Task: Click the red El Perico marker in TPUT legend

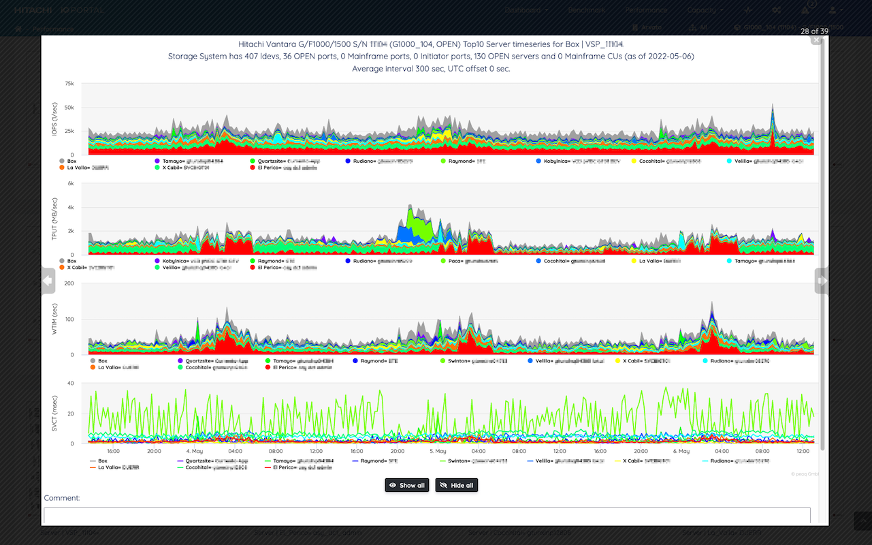Action: [x=254, y=268]
